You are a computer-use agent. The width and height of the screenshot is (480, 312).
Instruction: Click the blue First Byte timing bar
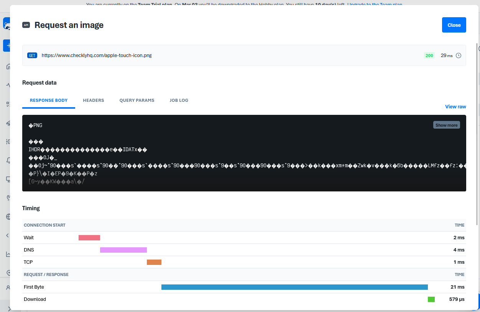click(x=294, y=287)
